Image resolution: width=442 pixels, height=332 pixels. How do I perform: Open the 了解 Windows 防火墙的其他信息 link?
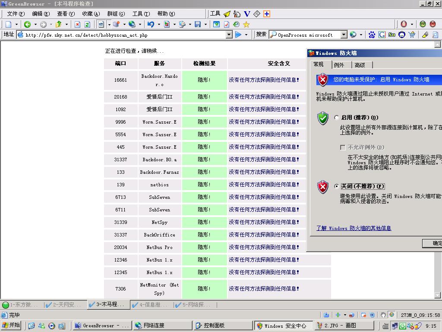[354, 228]
